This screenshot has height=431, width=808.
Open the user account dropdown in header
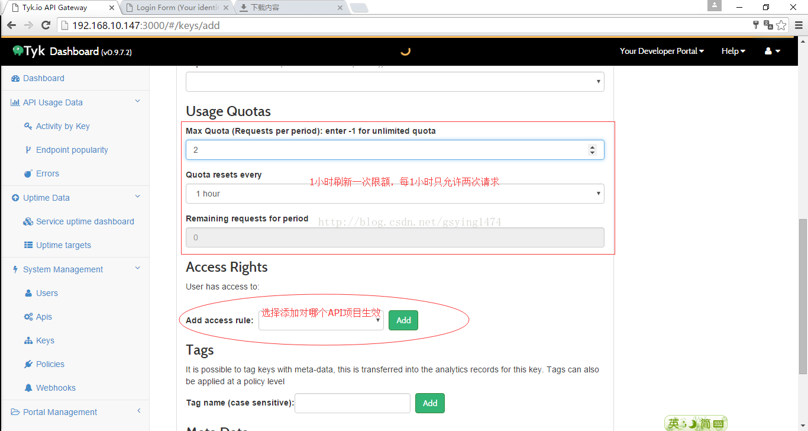click(773, 51)
